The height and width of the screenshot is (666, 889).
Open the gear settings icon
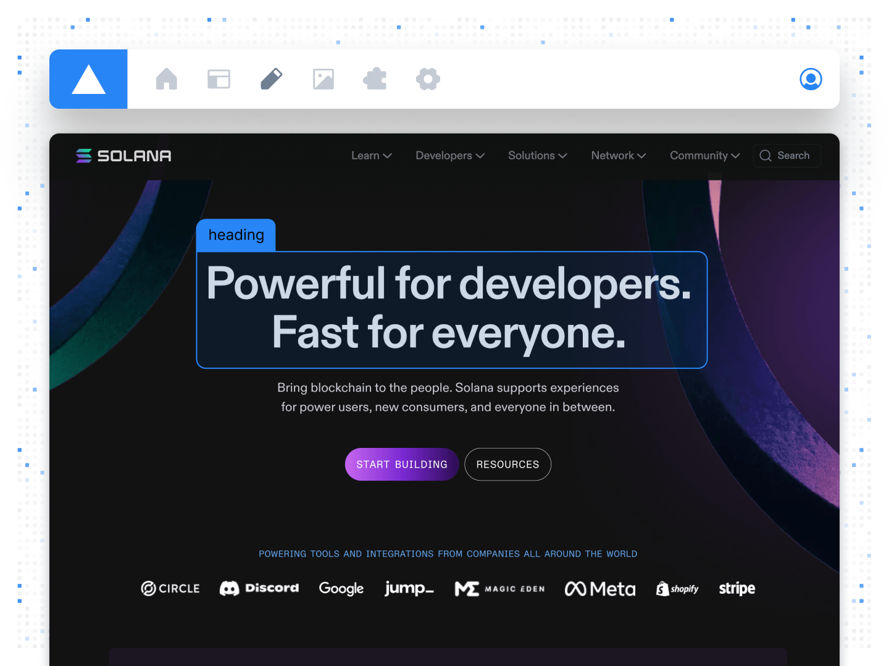tap(428, 79)
